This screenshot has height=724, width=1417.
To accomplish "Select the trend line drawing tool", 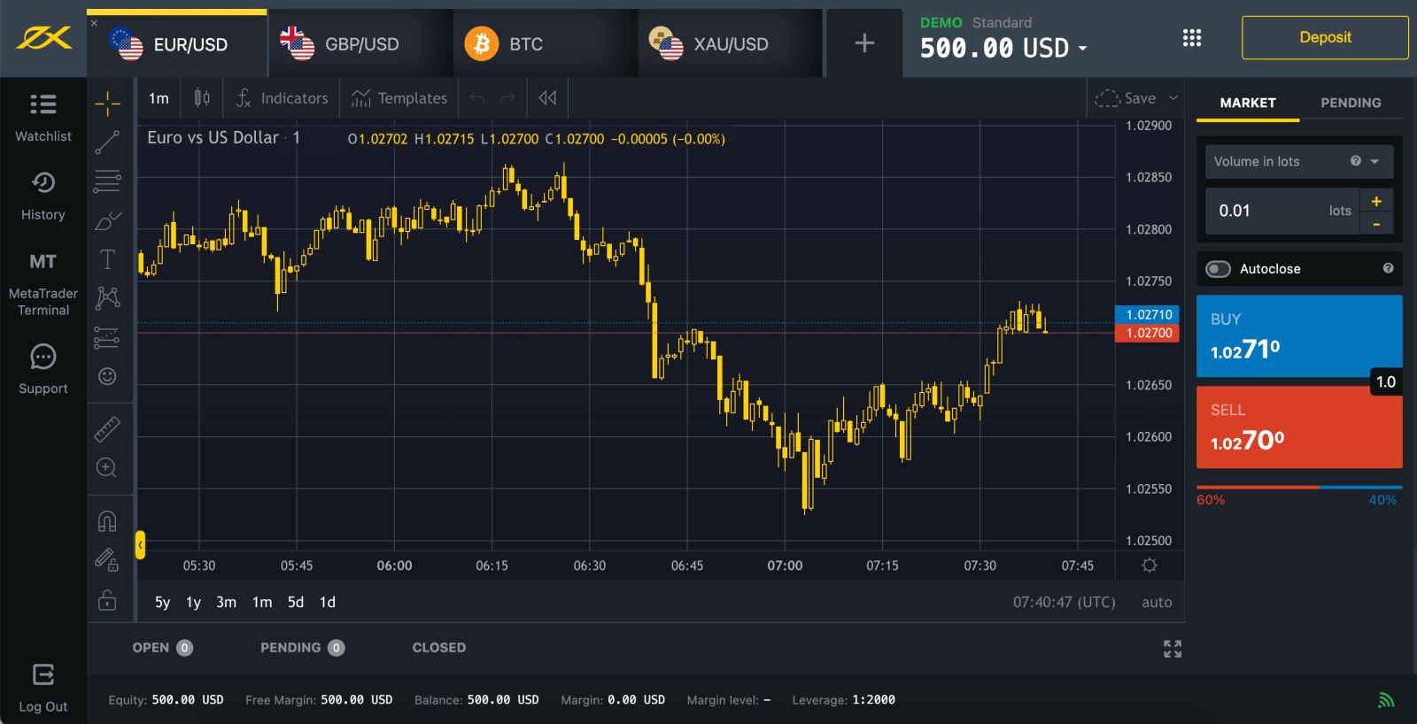I will [107, 142].
